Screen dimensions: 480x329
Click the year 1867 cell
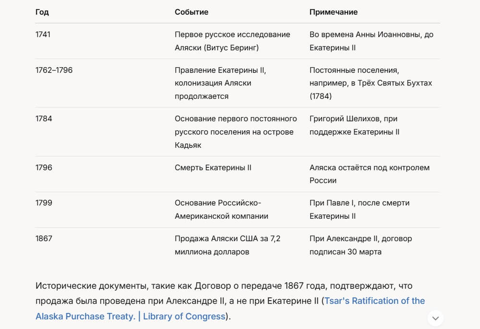click(44, 238)
